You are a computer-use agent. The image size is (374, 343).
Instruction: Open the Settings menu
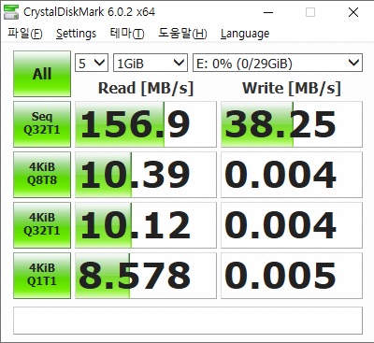[x=76, y=34]
